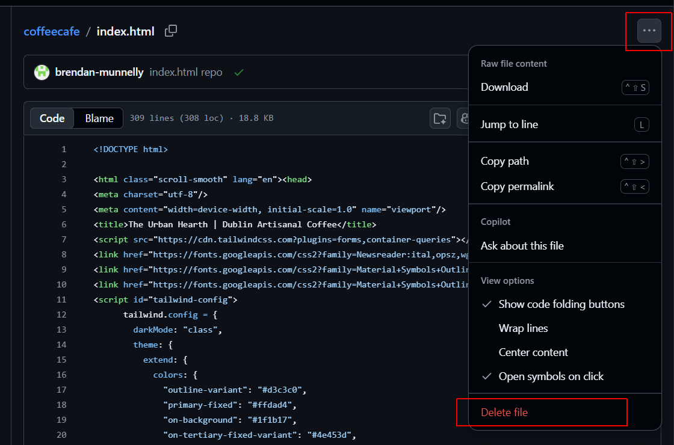Click the script id="tailwind-config" line
This screenshot has width=674, height=445.
(x=165, y=300)
